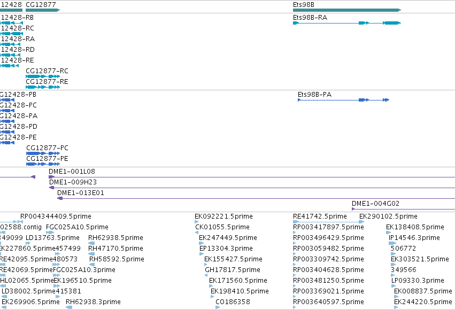Click the EK008837.5prime EST label
Image resolution: width=455 pixels, height=310 pixels.
click(x=423, y=291)
